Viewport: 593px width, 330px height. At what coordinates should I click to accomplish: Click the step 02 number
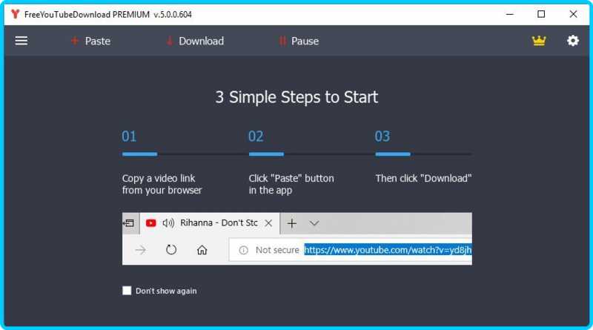(256, 136)
